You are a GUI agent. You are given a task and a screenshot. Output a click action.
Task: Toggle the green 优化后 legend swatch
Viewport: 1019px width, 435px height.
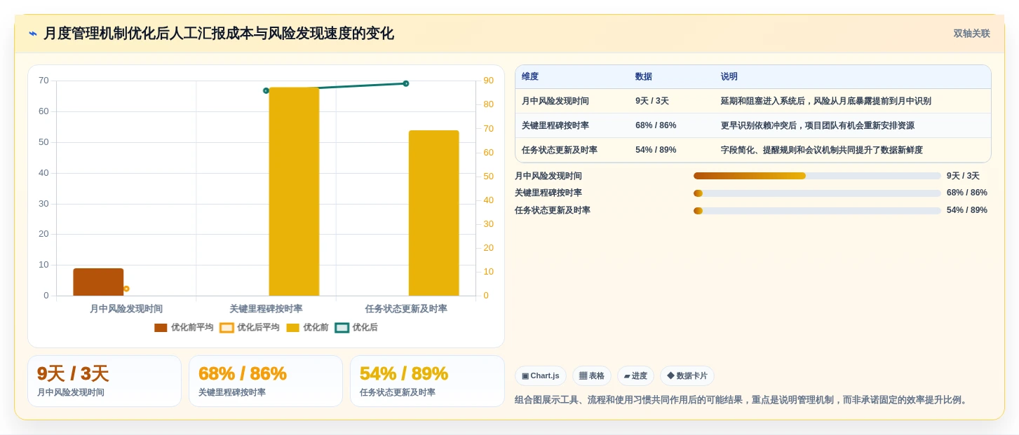point(342,328)
